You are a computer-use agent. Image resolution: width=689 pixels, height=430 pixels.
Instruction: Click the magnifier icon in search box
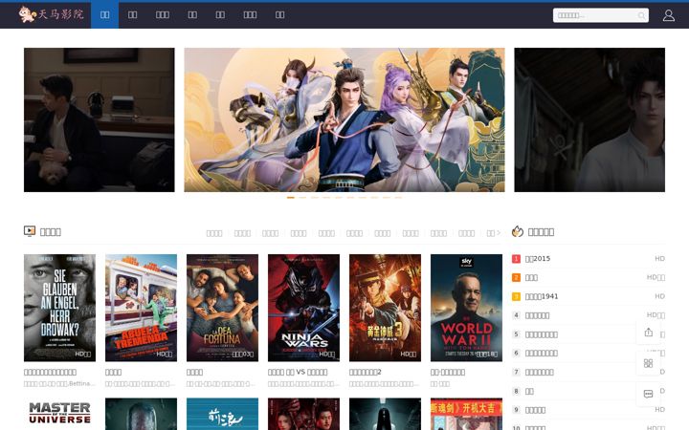[x=641, y=15]
